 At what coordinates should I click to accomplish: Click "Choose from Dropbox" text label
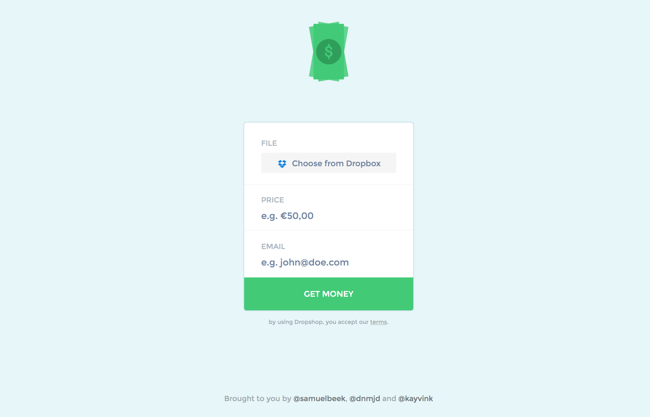click(x=336, y=163)
